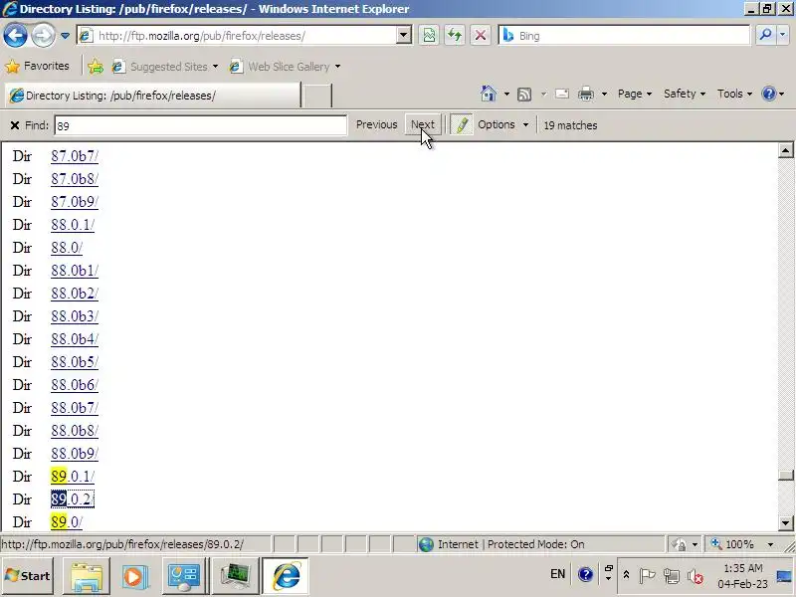Open the Page menu
The width and height of the screenshot is (796, 597).
[x=635, y=94]
